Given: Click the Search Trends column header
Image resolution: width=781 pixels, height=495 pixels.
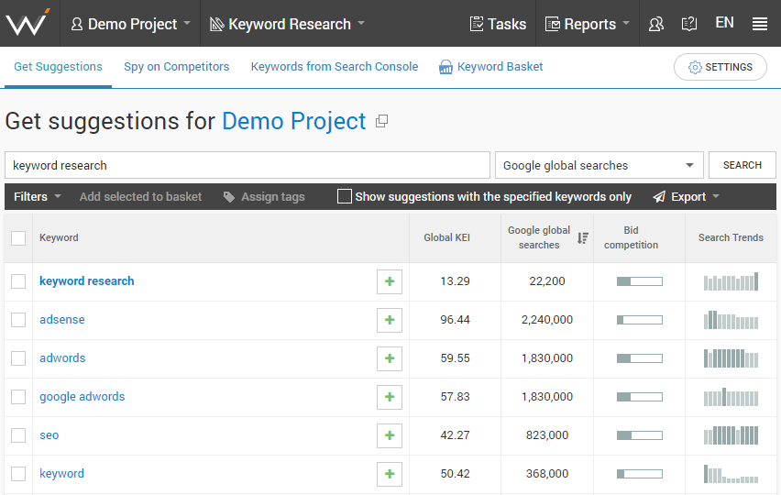Looking at the screenshot, I should 731,238.
